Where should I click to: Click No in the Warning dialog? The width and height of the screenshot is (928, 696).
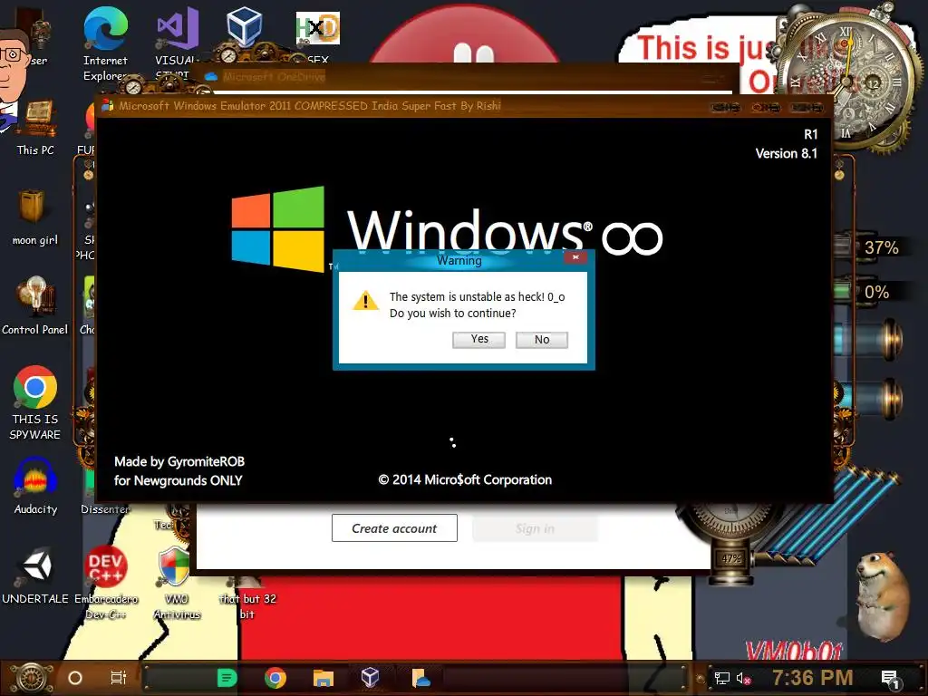542,339
